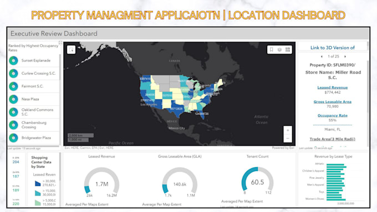The width and height of the screenshot is (377, 212).
Task: Click the teal legend swatch
Action: 38,193
